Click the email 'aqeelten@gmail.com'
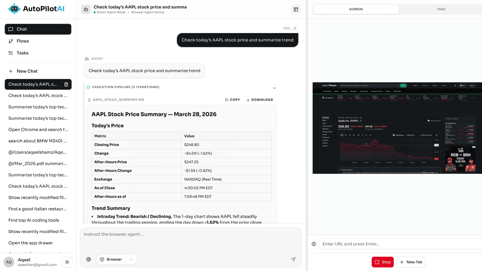The height and width of the screenshot is (271, 482). point(37,265)
